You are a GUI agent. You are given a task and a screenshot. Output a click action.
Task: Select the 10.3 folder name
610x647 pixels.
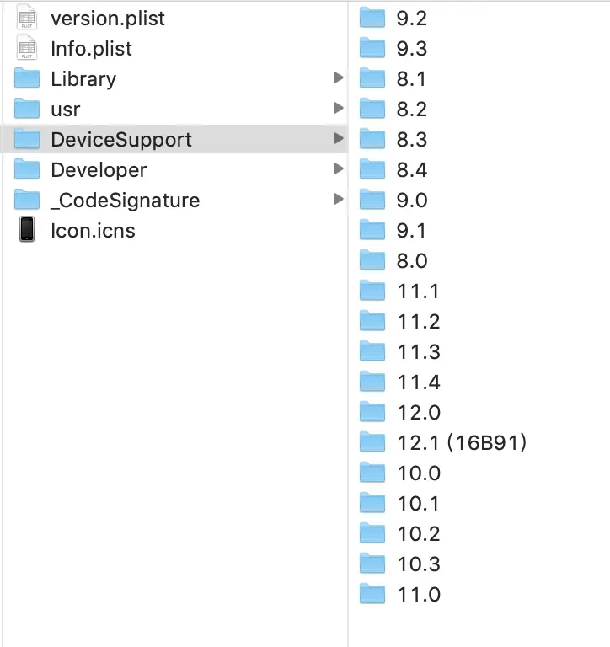[x=419, y=564]
